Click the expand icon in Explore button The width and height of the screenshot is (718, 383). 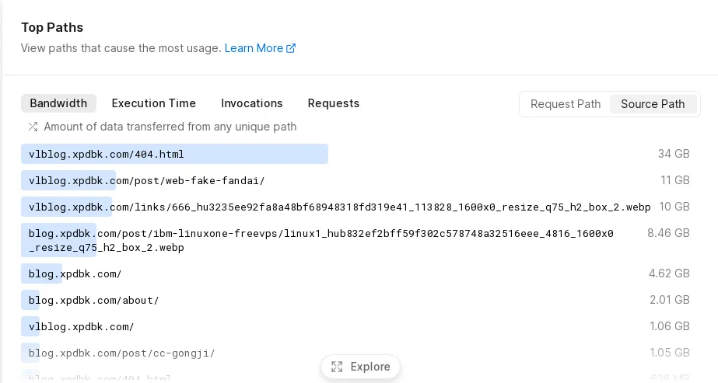pyautogui.click(x=337, y=367)
